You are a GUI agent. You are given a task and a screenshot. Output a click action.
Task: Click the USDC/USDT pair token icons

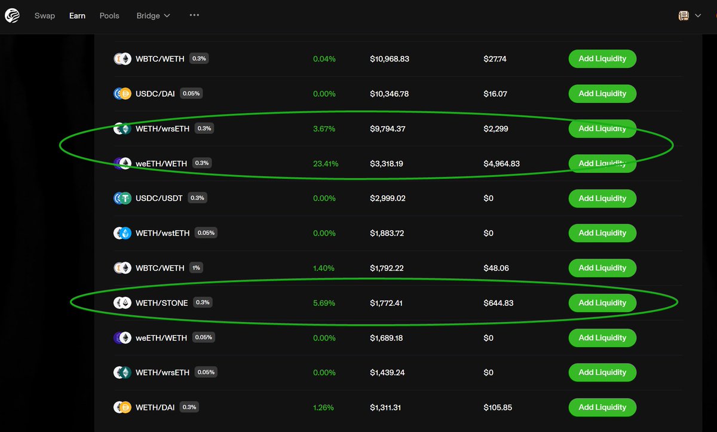click(122, 198)
